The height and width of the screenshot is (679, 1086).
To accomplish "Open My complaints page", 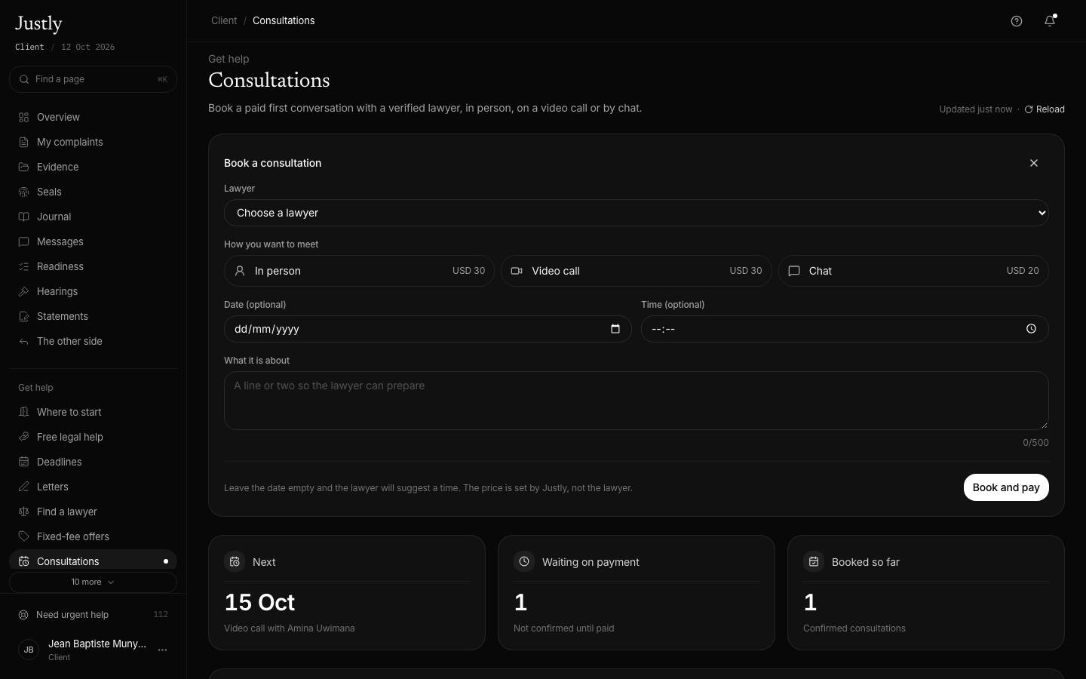I will [93, 142].
